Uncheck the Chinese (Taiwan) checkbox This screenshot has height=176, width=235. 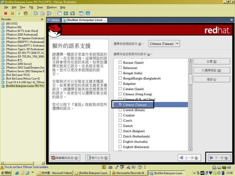click(120, 104)
